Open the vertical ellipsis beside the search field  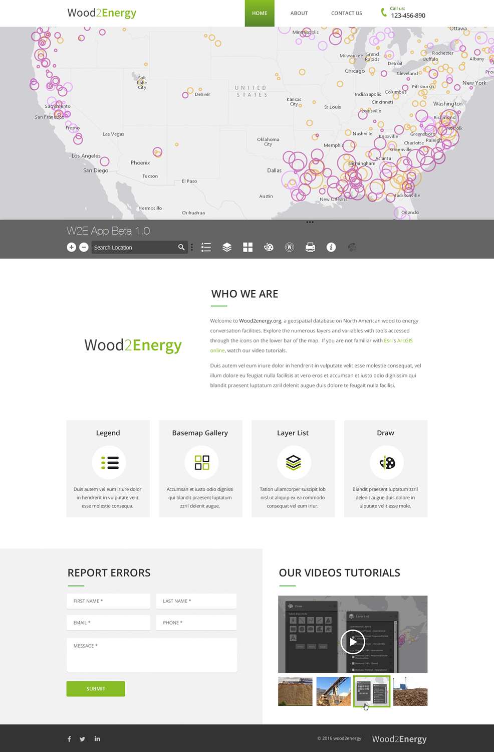coord(191,247)
